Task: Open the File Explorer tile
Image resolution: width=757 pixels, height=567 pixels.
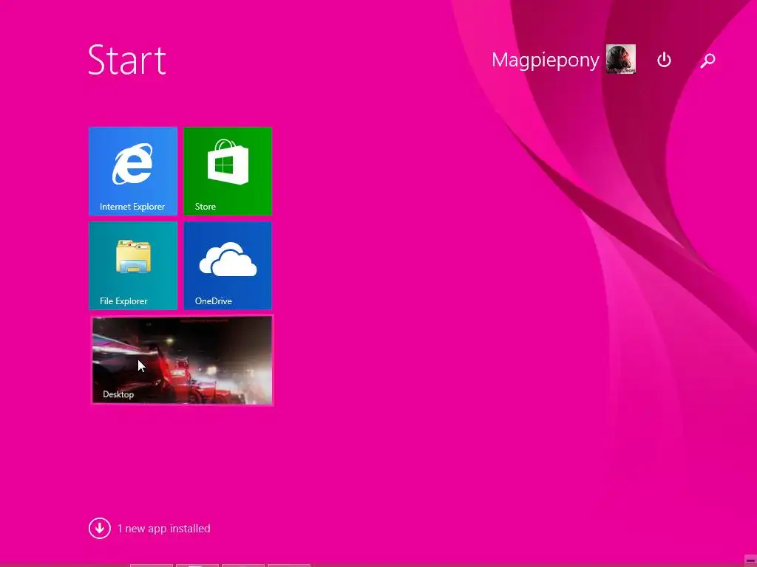Action: click(x=133, y=266)
